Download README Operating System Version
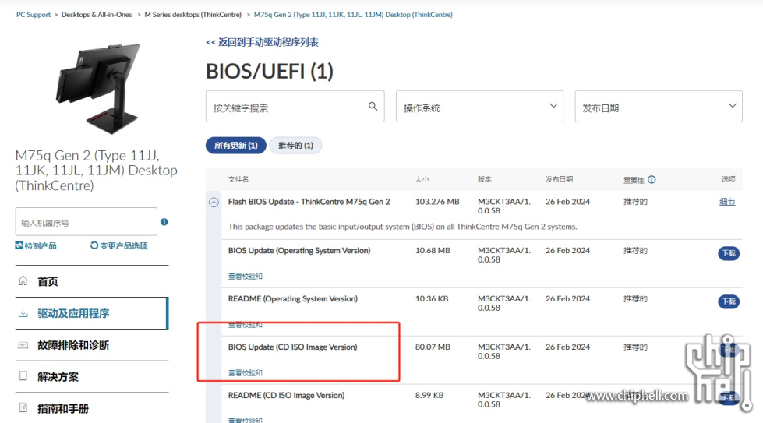 pyautogui.click(x=729, y=301)
